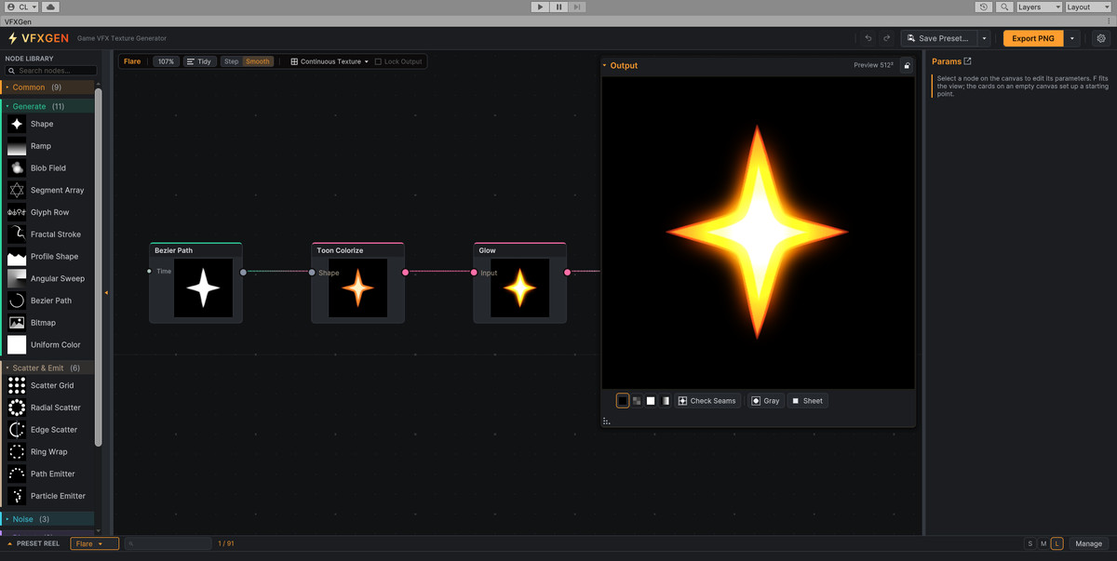
Task: Select the Glyph Row node
Action: [x=50, y=212]
